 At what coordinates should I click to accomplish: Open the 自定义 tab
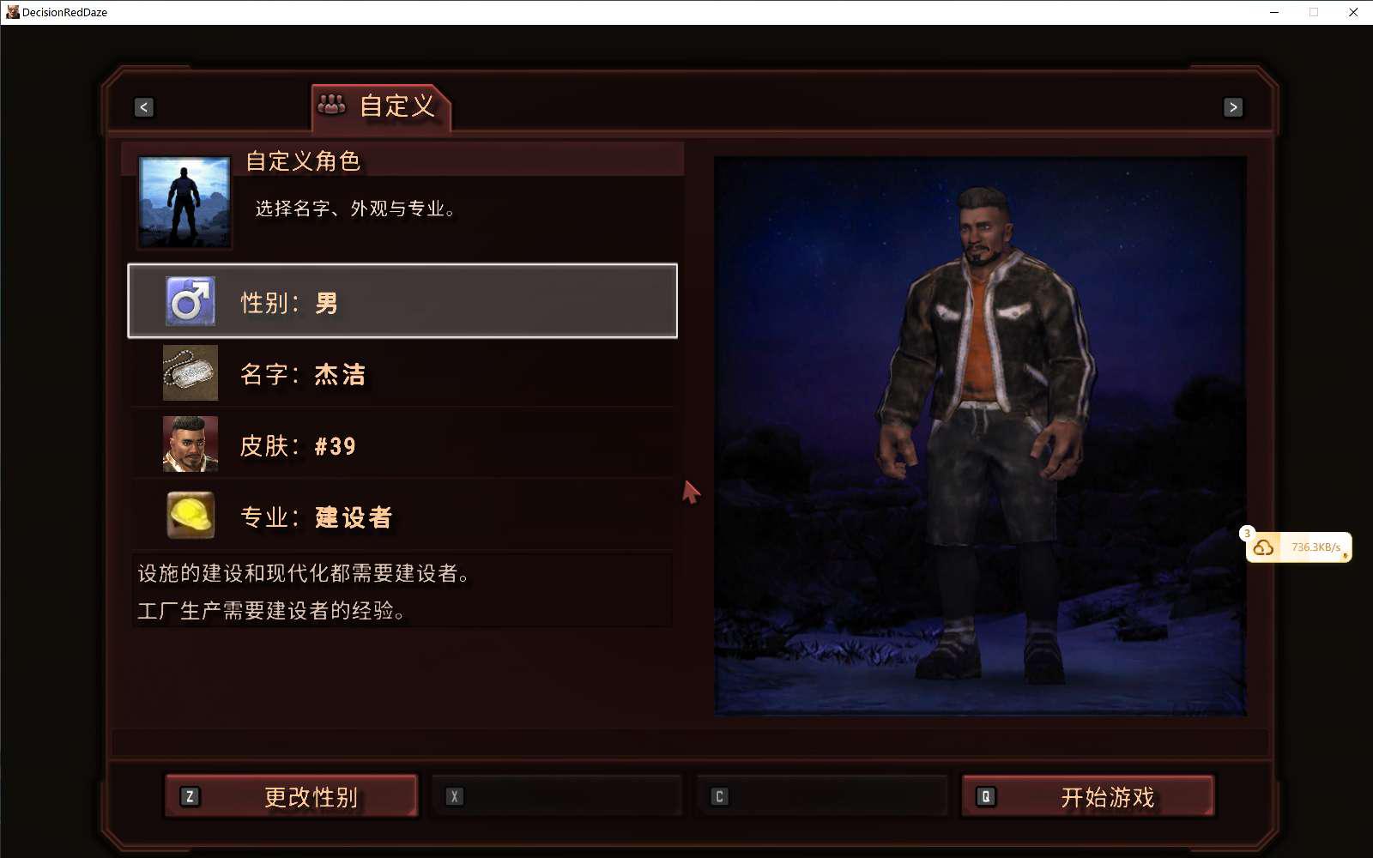coord(381,107)
